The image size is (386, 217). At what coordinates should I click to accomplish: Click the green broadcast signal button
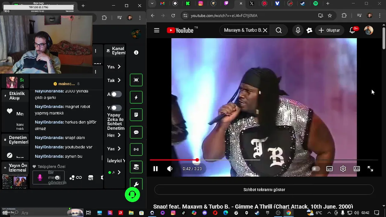click(x=136, y=149)
